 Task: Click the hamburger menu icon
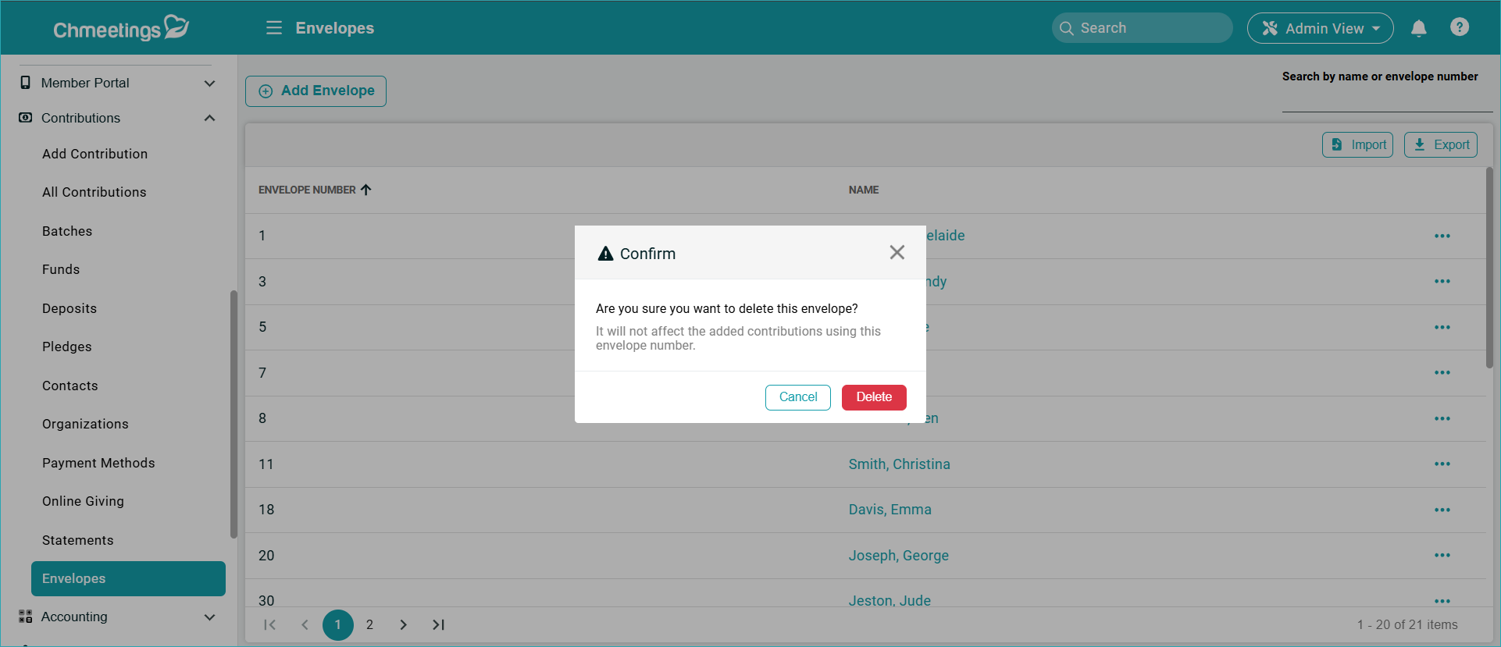pos(273,28)
